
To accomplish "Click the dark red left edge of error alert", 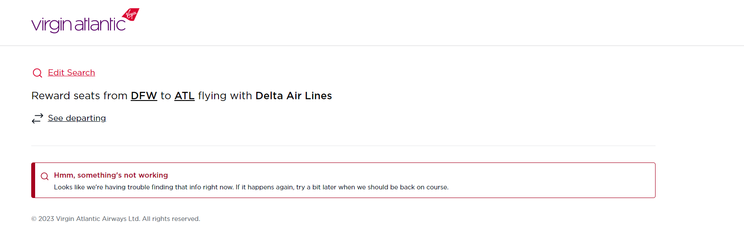I will [33, 180].
